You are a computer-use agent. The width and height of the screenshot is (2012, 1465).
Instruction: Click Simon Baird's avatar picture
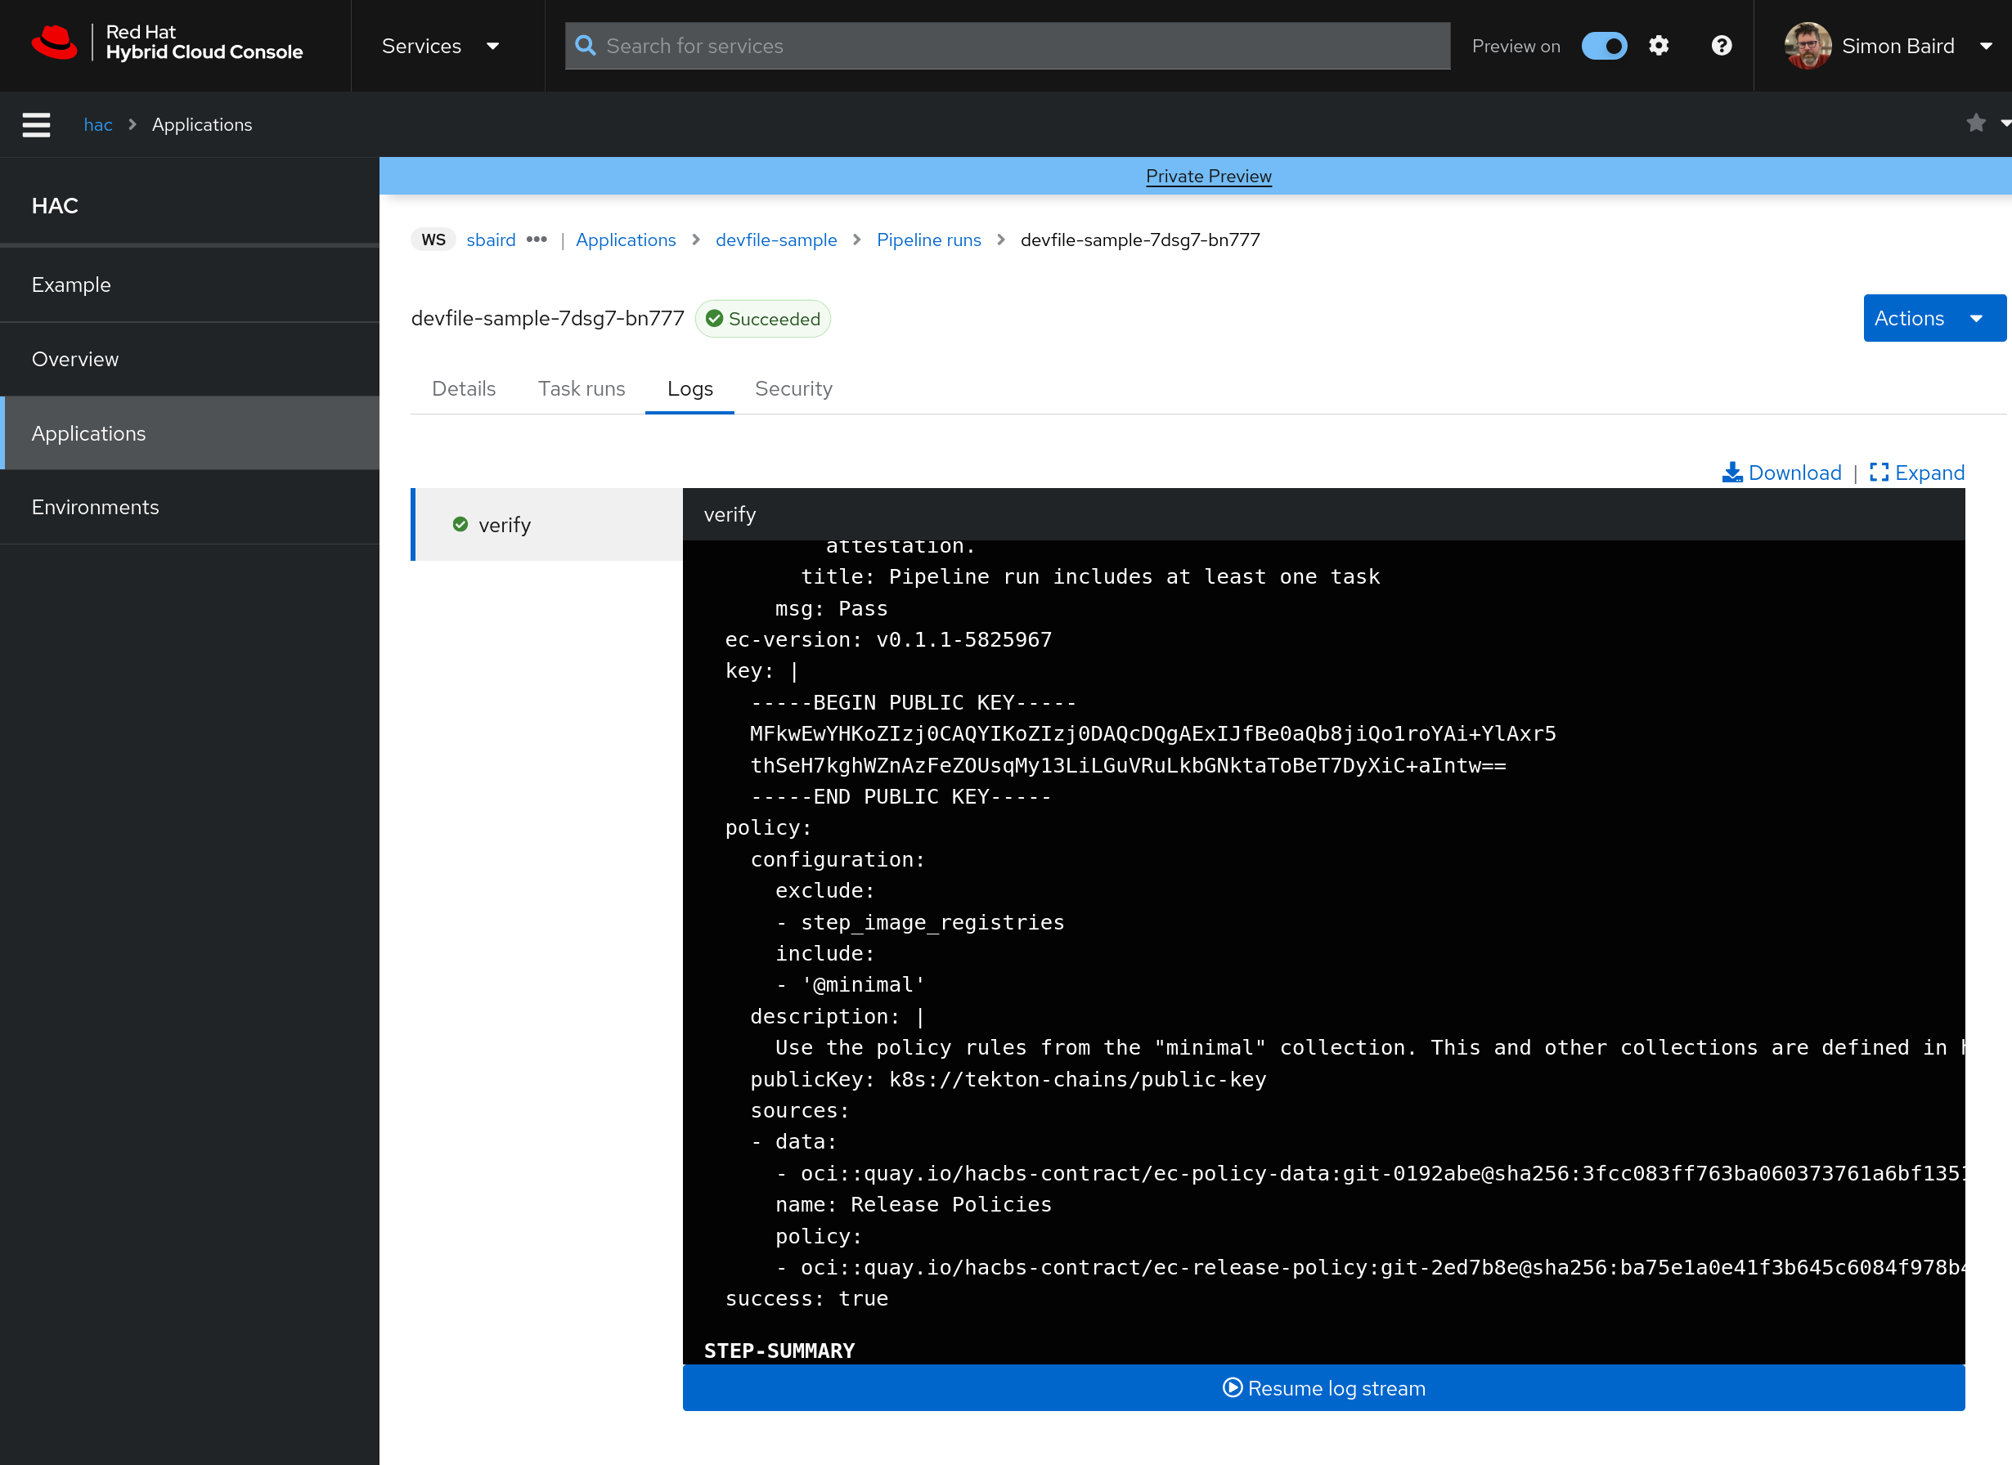(1807, 46)
